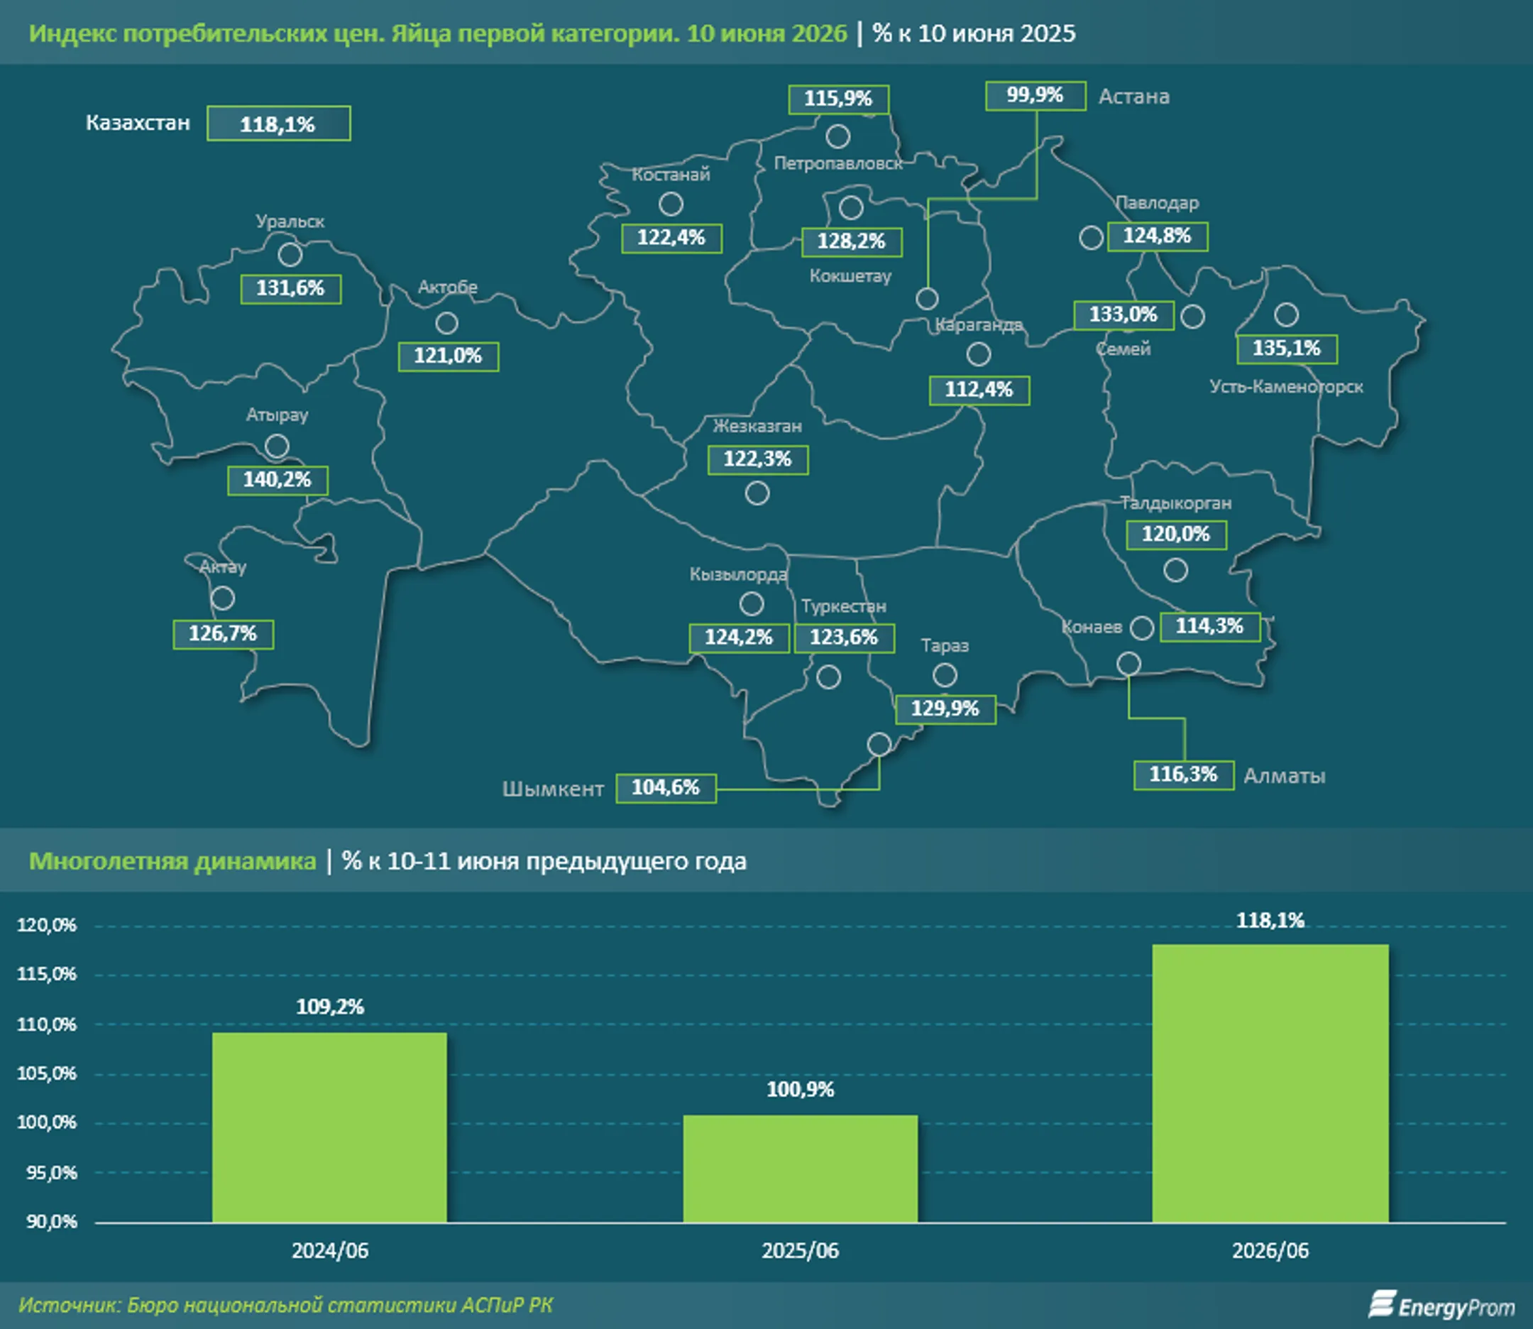The width and height of the screenshot is (1533, 1329).
Task: Select the Kostanay map marker circle
Action: point(671,204)
